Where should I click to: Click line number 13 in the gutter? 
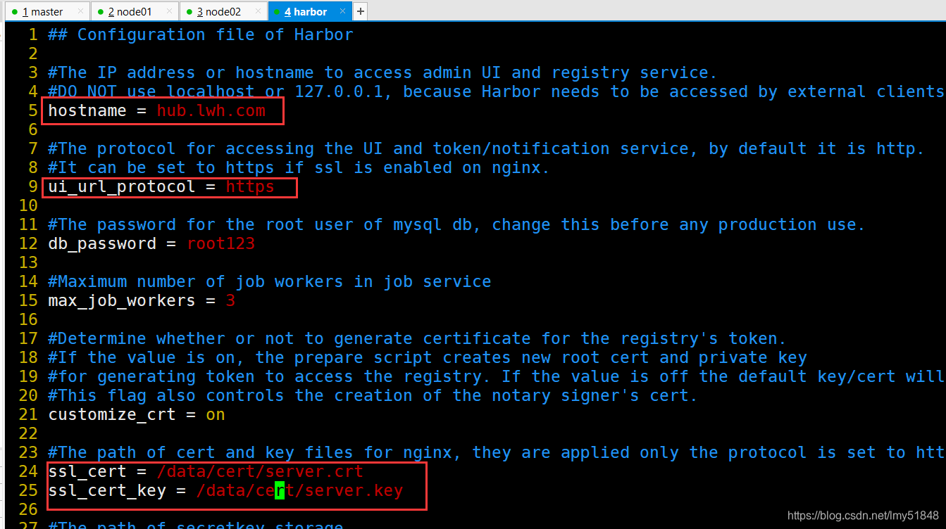pos(28,263)
